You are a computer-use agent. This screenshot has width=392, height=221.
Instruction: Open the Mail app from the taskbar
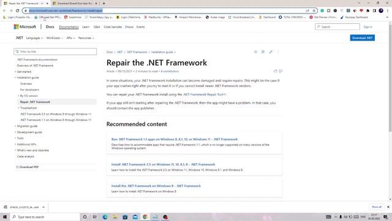pyautogui.click(x=135, y=217)
